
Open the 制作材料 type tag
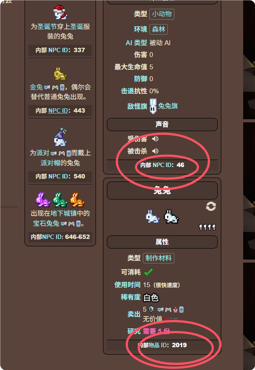[x=159, y=258]
